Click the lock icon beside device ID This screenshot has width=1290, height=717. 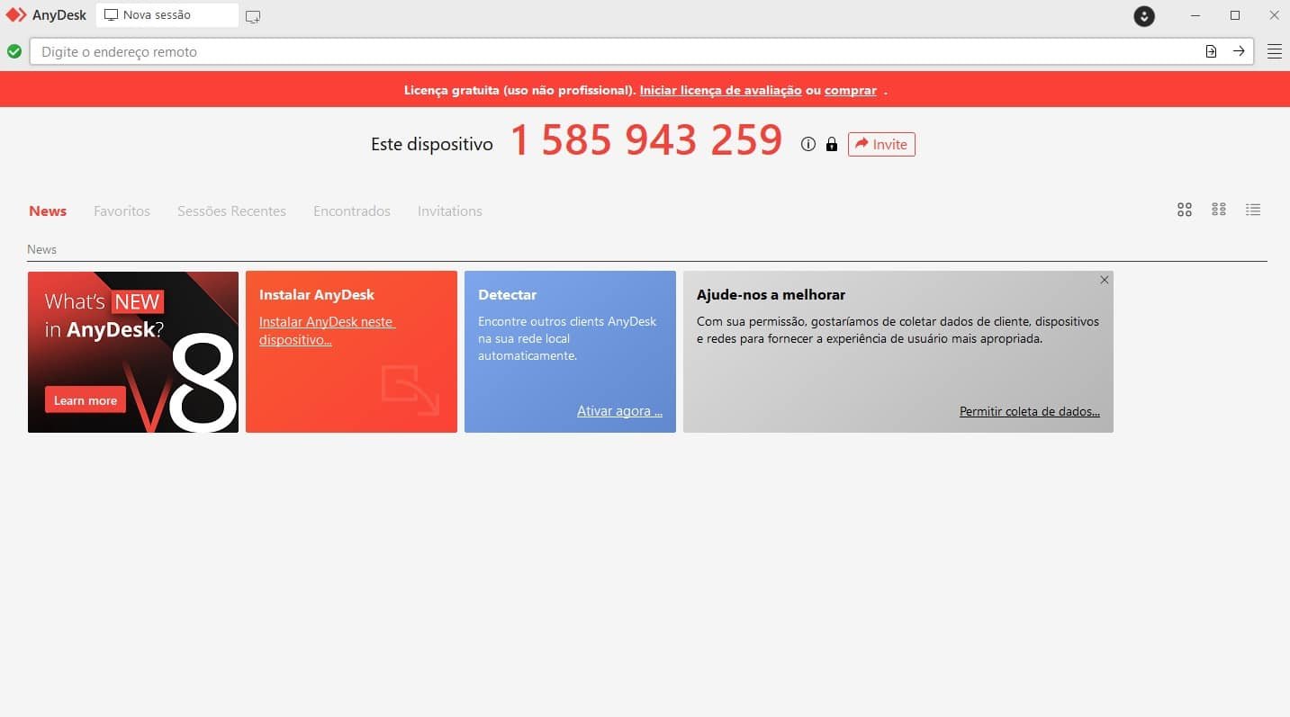831,144
